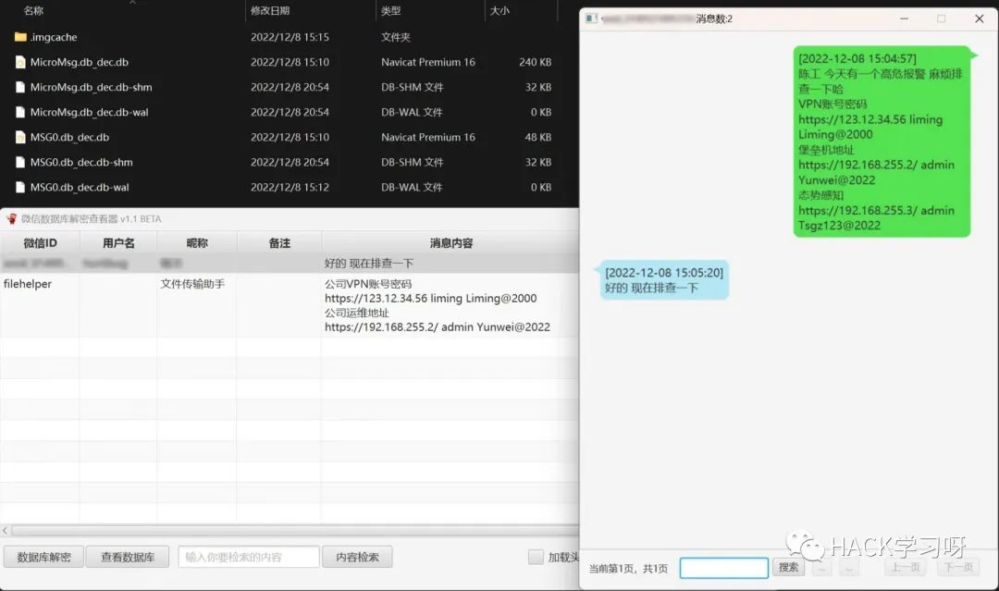Sort files by 修改日期 column header
The width and height of the screenshot is (999, 591).
(270, 11)
